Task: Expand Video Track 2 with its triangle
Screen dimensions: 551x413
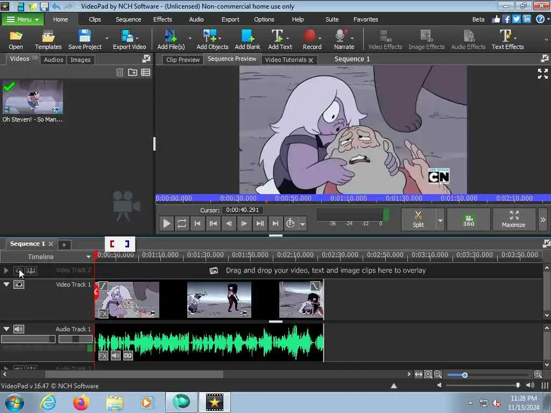Action: [x=6, y=270]
